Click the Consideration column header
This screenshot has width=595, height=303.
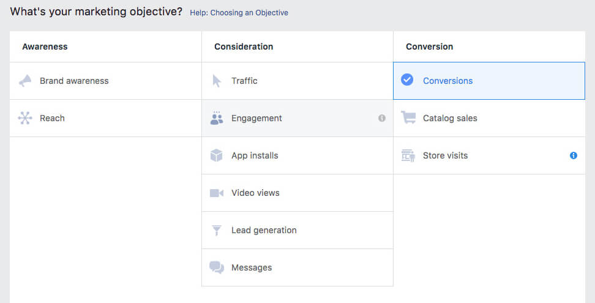coord(244,47)
